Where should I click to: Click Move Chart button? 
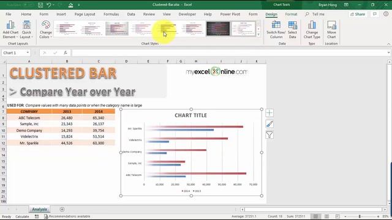point(331,29)
